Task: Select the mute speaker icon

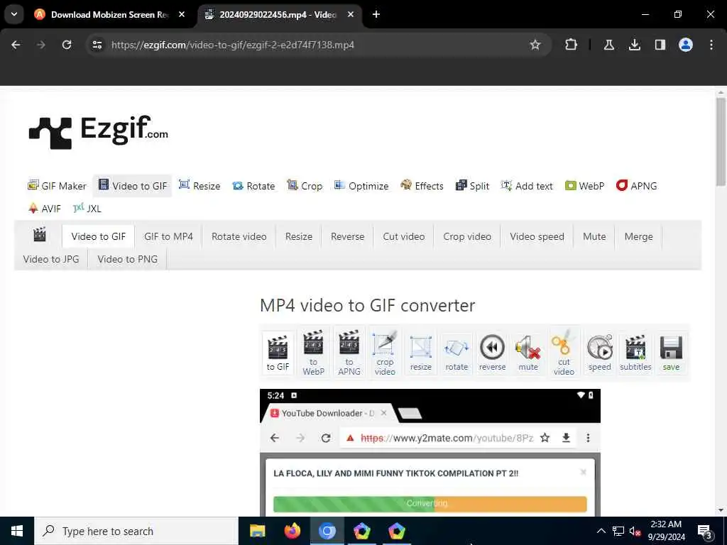Action: [528, 353]
